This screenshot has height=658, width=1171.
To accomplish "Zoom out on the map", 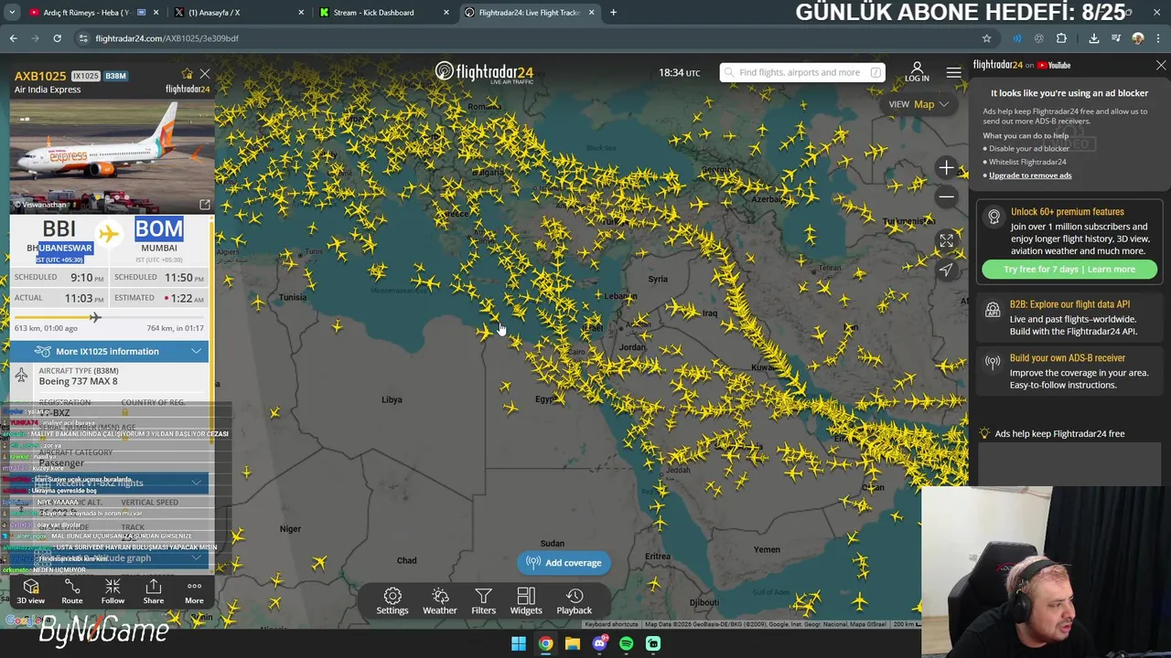I will pos(946,196).
